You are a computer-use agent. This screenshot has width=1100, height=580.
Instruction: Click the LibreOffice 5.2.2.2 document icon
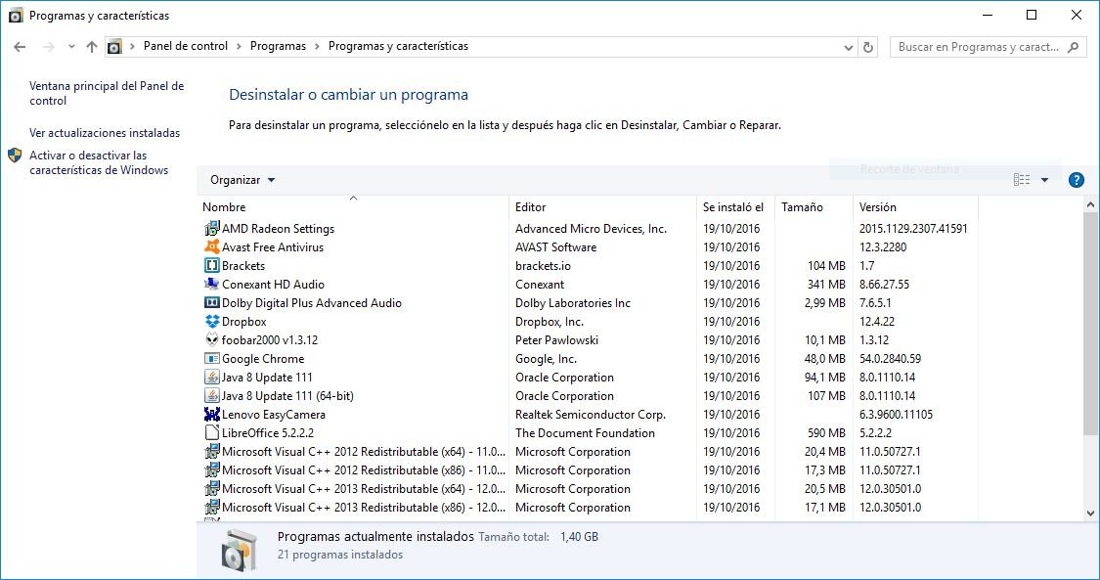(212, 432)
